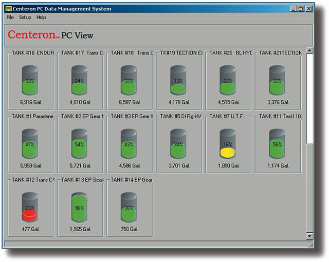Click the TANK #16 ENDUR label
Viewport: 329px width, 262px height.
[33, 53]
